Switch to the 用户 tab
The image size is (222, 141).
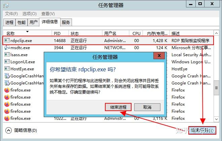(33, 22)
